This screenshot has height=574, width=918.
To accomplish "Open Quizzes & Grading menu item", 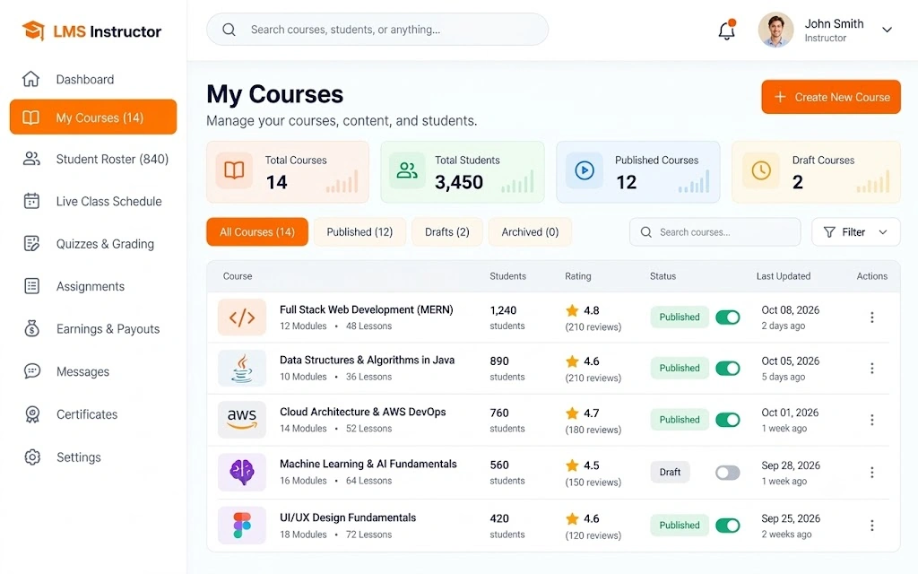I will tap(93, 244).
